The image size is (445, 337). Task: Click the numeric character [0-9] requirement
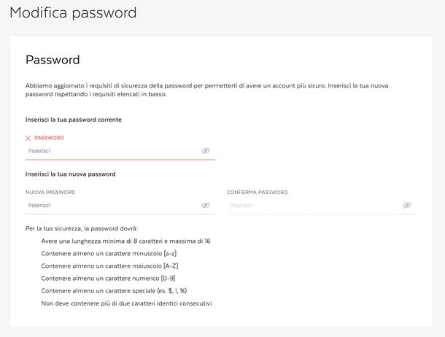coord(108,278)
